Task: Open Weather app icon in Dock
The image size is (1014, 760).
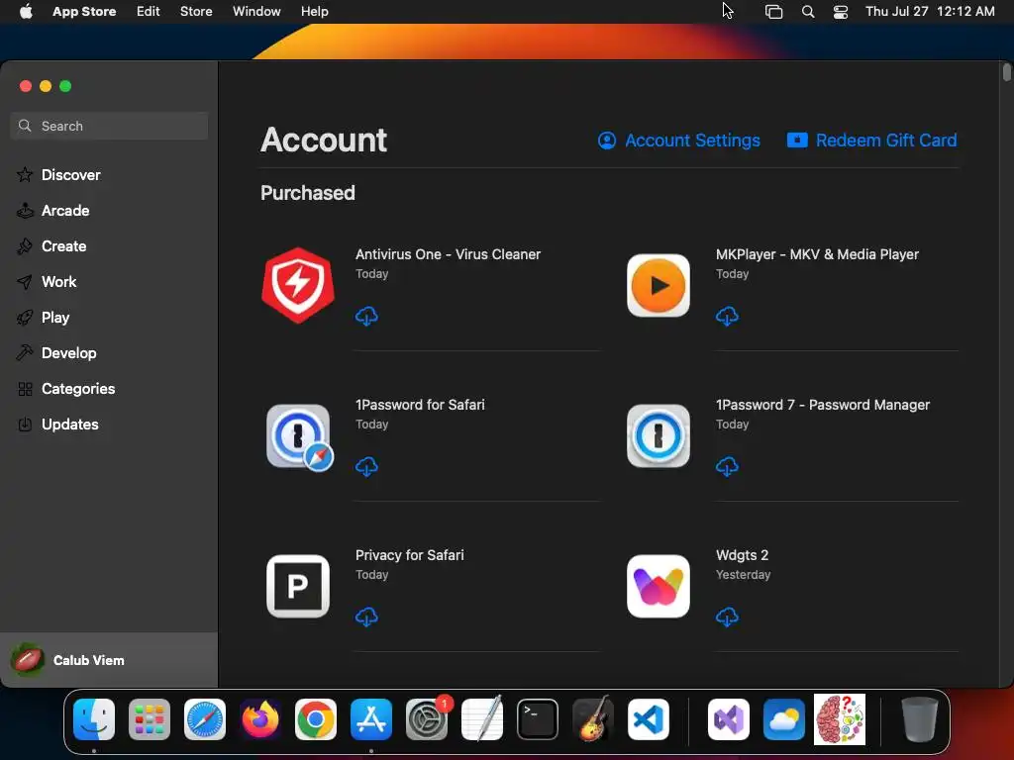Action: pyautogui.click(x=784, y=719)
